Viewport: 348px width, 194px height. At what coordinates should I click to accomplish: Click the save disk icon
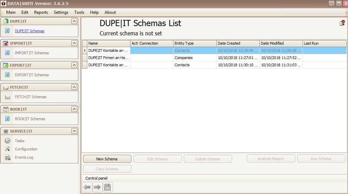[108, 187]
